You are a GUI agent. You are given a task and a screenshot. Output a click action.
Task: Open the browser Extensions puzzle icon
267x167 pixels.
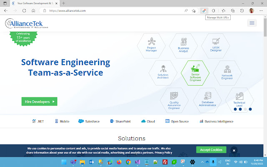[x=213, y=11]
